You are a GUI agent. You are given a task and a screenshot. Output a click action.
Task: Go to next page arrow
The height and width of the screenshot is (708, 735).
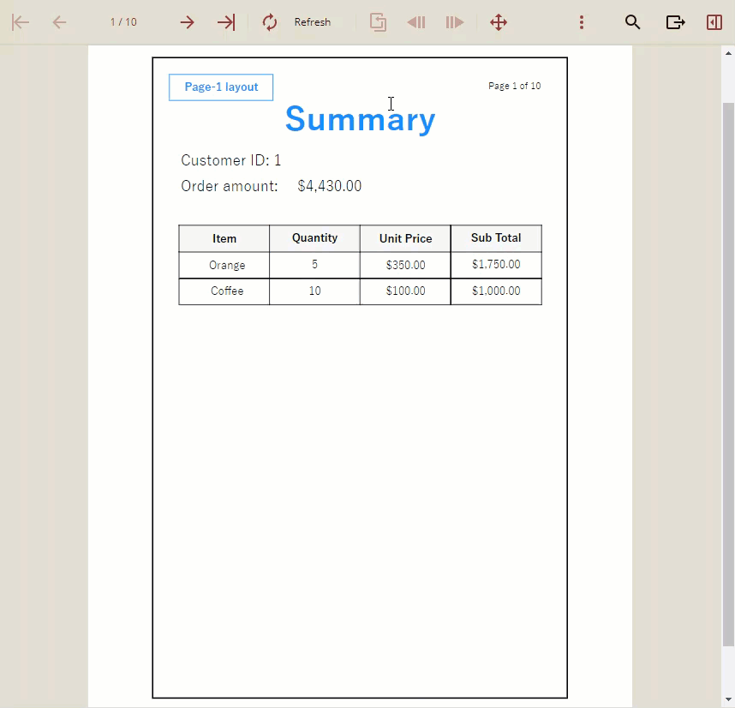187,22
